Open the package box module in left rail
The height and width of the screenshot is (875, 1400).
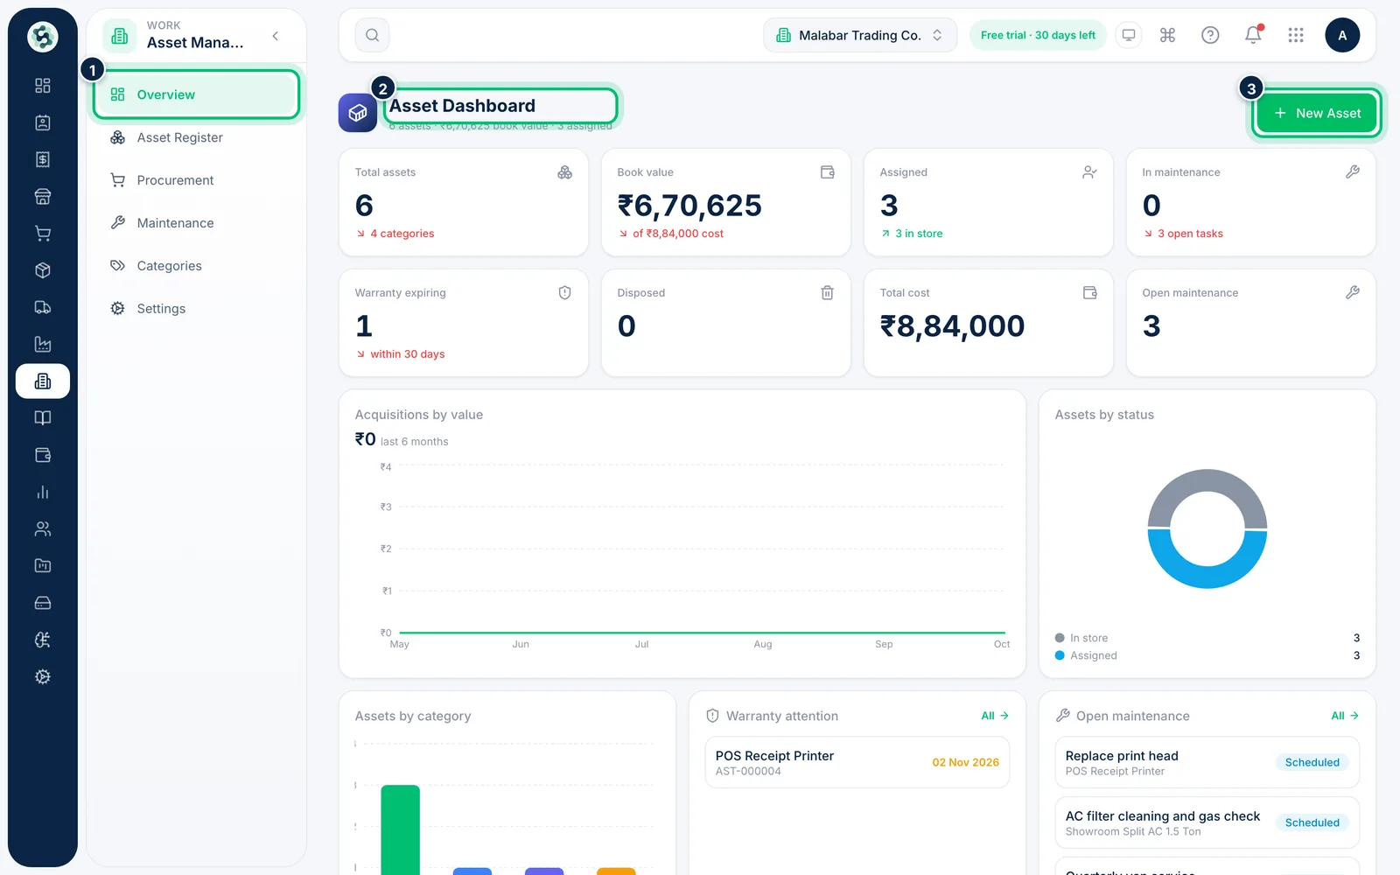coord(42,270)
